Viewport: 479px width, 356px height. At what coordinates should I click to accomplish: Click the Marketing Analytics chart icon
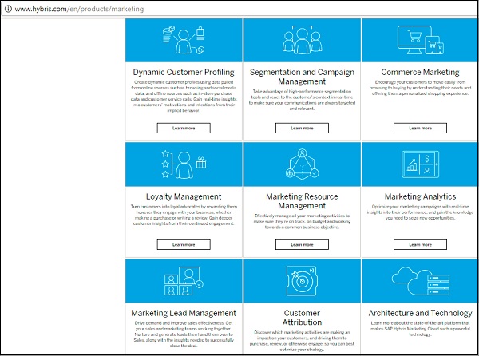pos(420,166)
